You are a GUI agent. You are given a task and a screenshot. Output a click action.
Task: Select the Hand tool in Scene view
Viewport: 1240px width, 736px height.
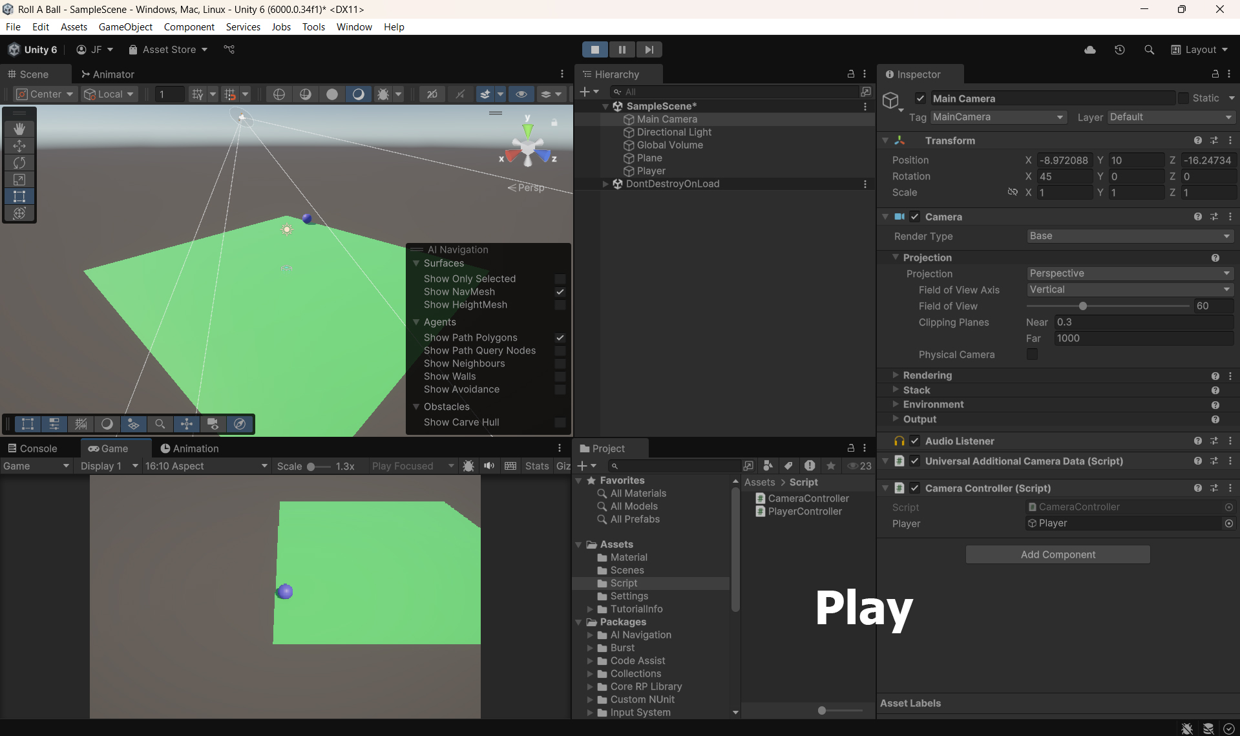pos(19,129)
